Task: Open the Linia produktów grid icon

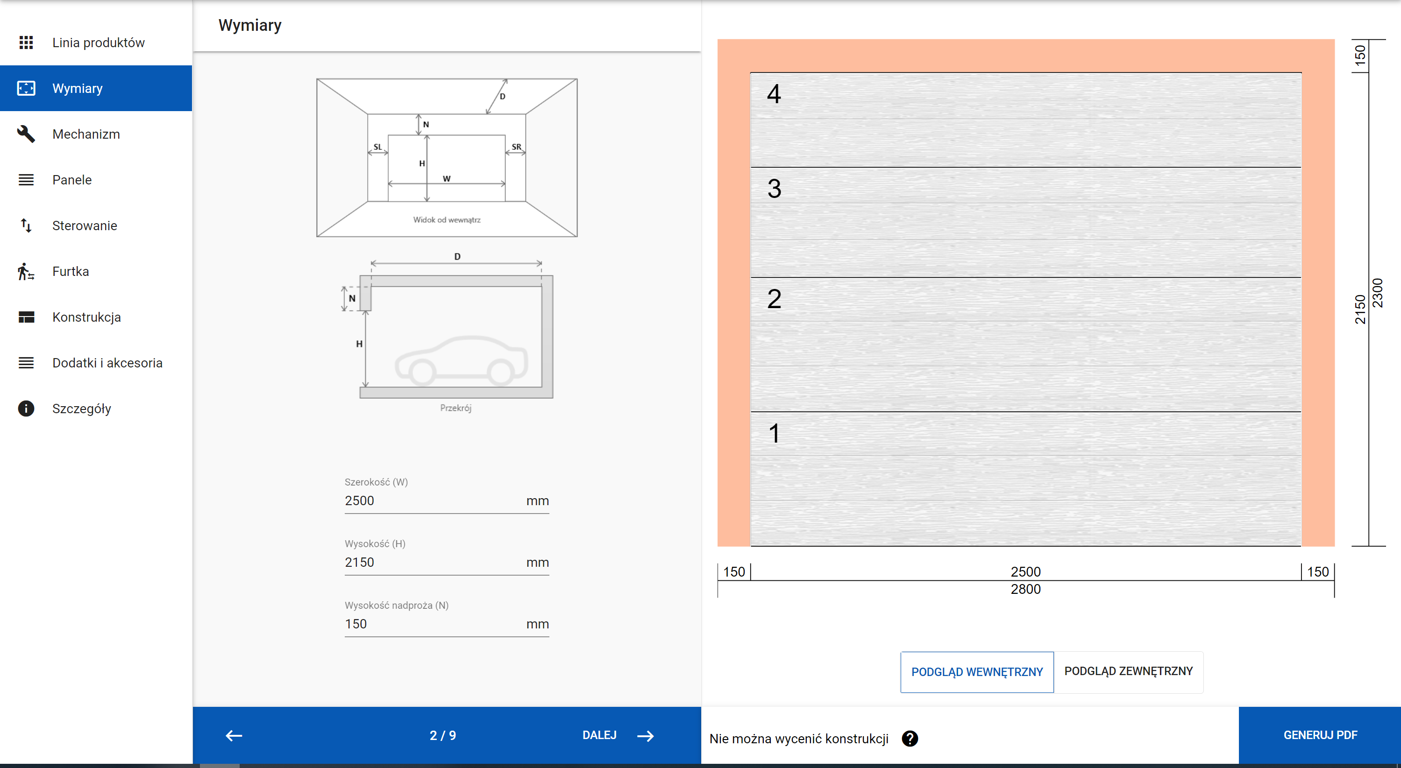Action: [x=26, y=42]
